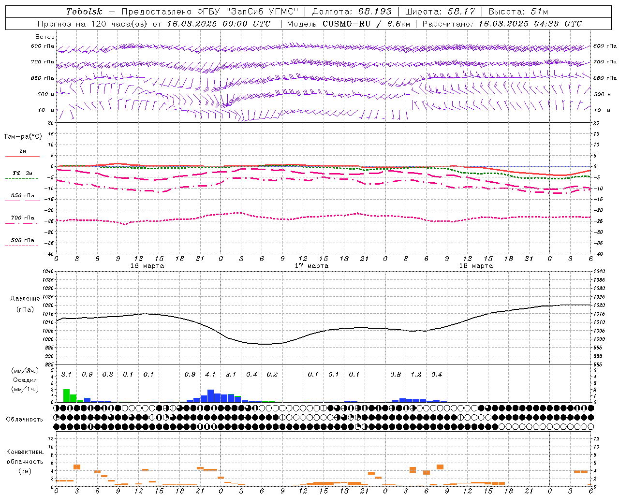Click the model name "COSMO-RU / 6.6км"
Image resolution: width=619 pixels, height=495 pixels.
tap(367, 24)
